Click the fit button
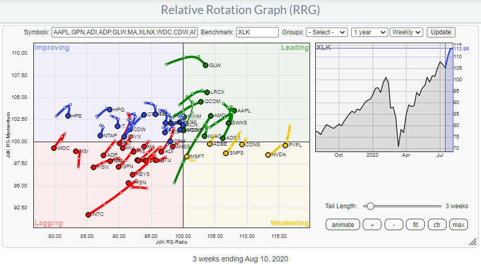This screenshot has width=481, height=264. click(415, 224)
